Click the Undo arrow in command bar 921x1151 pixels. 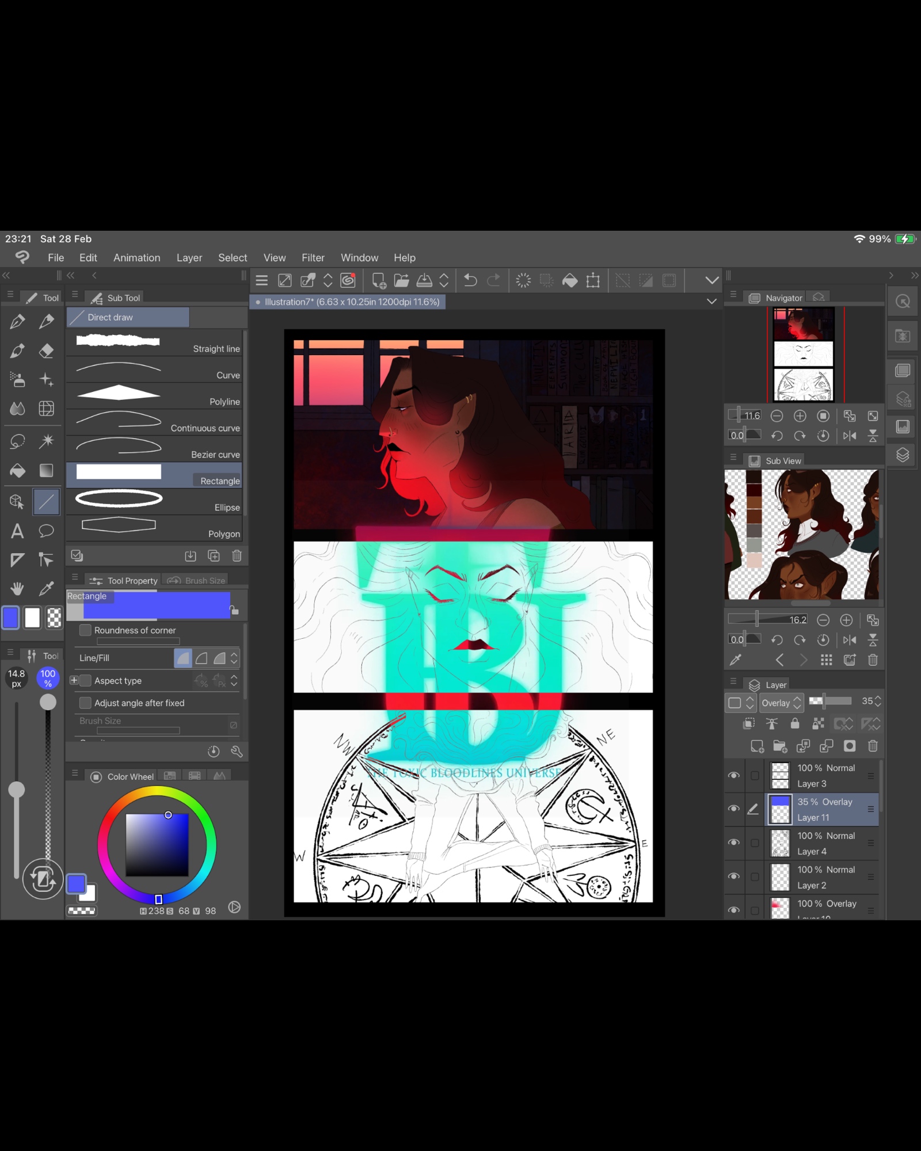470,280
